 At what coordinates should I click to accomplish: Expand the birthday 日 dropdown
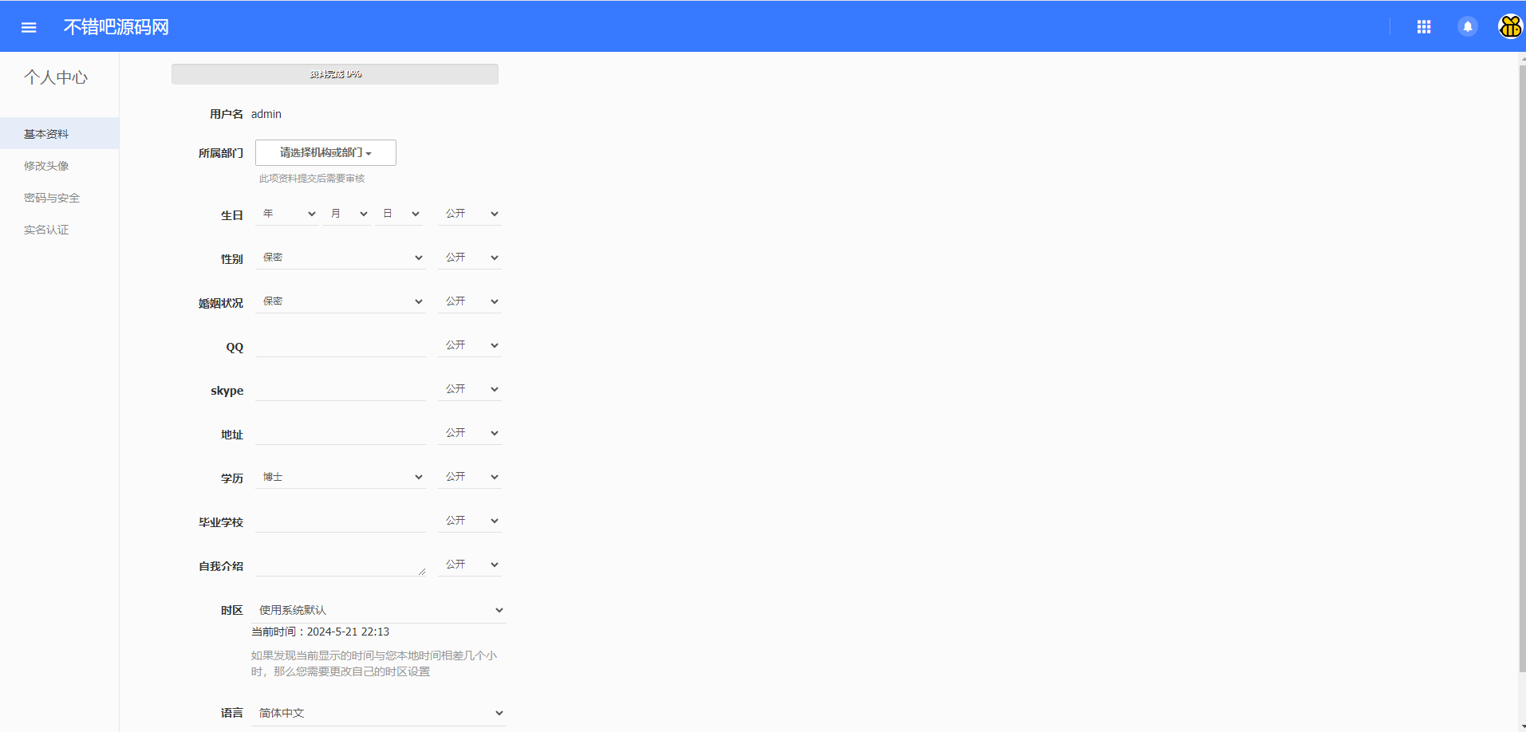(x=400, y=214)
